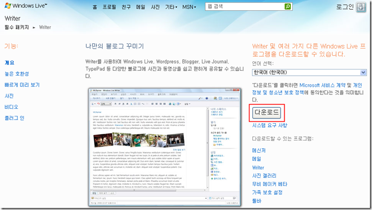The image size is (372, 210).
Task: Open the 높은 호환성 feature link
Action: (16, 74)
